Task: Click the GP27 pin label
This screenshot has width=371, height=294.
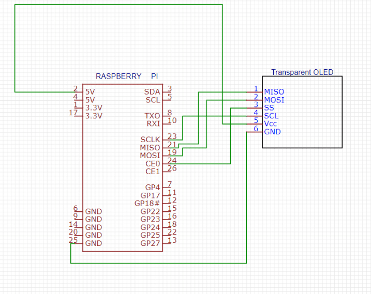Action: (150, 243)
